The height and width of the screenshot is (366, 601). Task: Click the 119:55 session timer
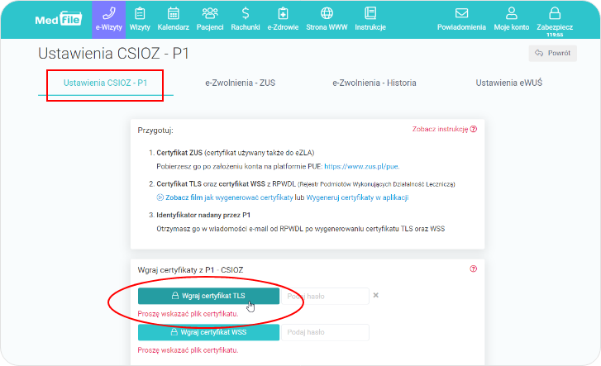(555, 35)
